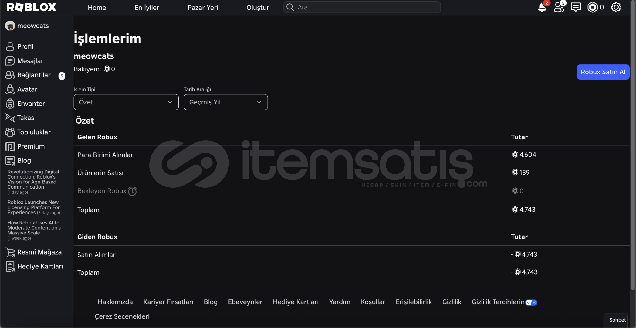Open the İşlem Tipi Özet dropdown
636x328 pixels.
pyautogui.click(x=126, y=102)
